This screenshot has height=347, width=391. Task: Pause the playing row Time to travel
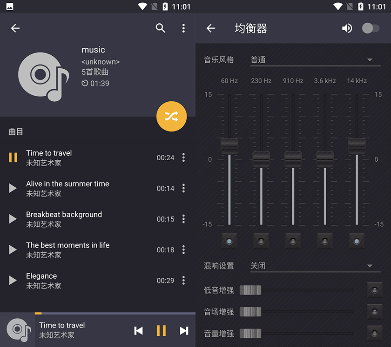coord(13,157)
